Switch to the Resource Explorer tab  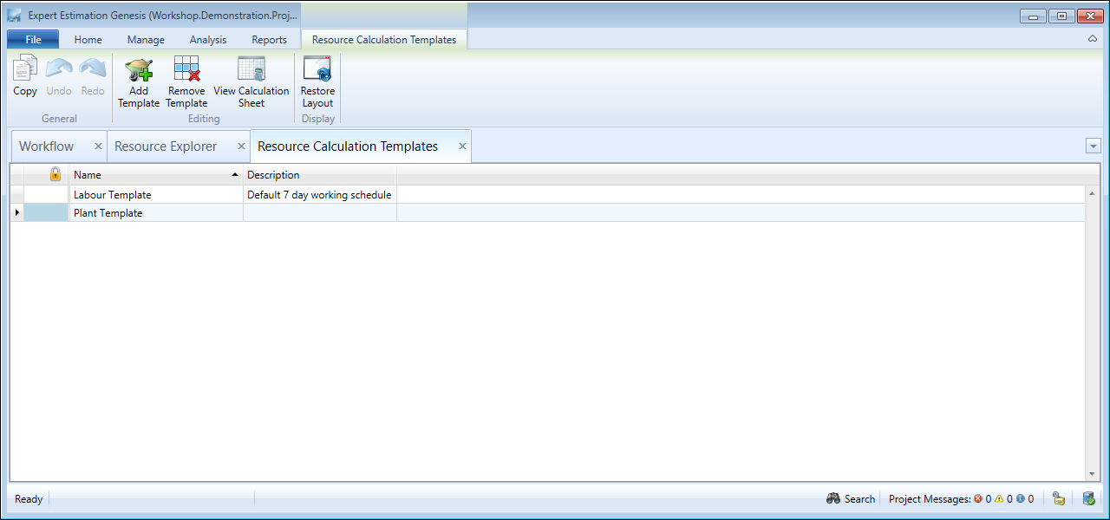166,146
